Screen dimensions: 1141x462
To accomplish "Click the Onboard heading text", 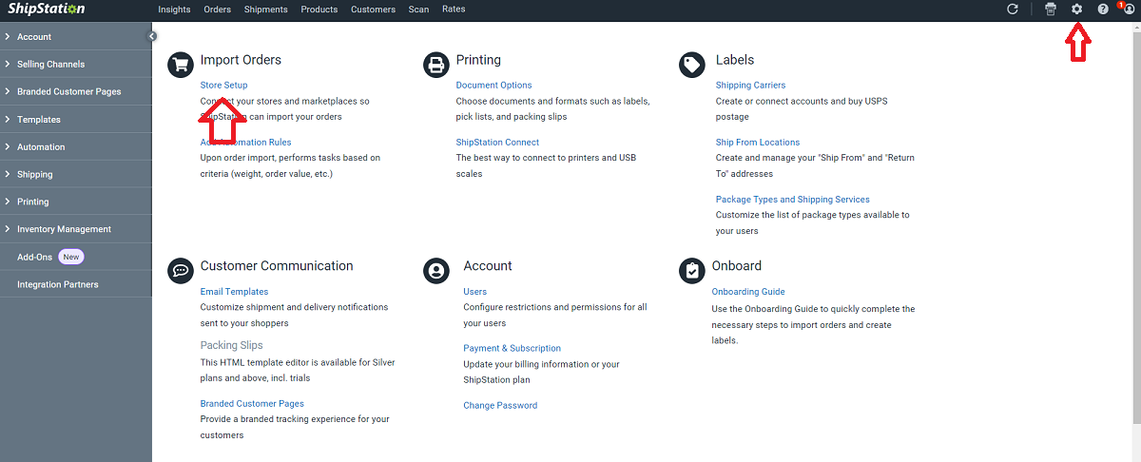I will (737, 266).
